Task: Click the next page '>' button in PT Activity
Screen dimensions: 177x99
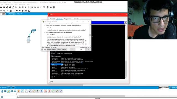Action: 88,50
